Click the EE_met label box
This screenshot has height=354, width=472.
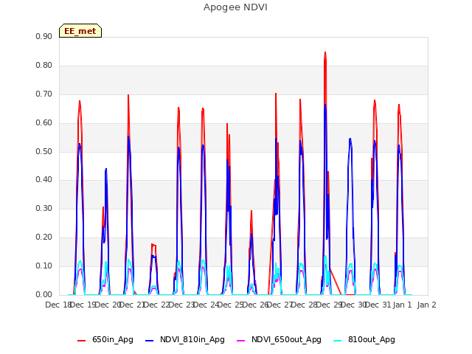(x=80, y=31)
